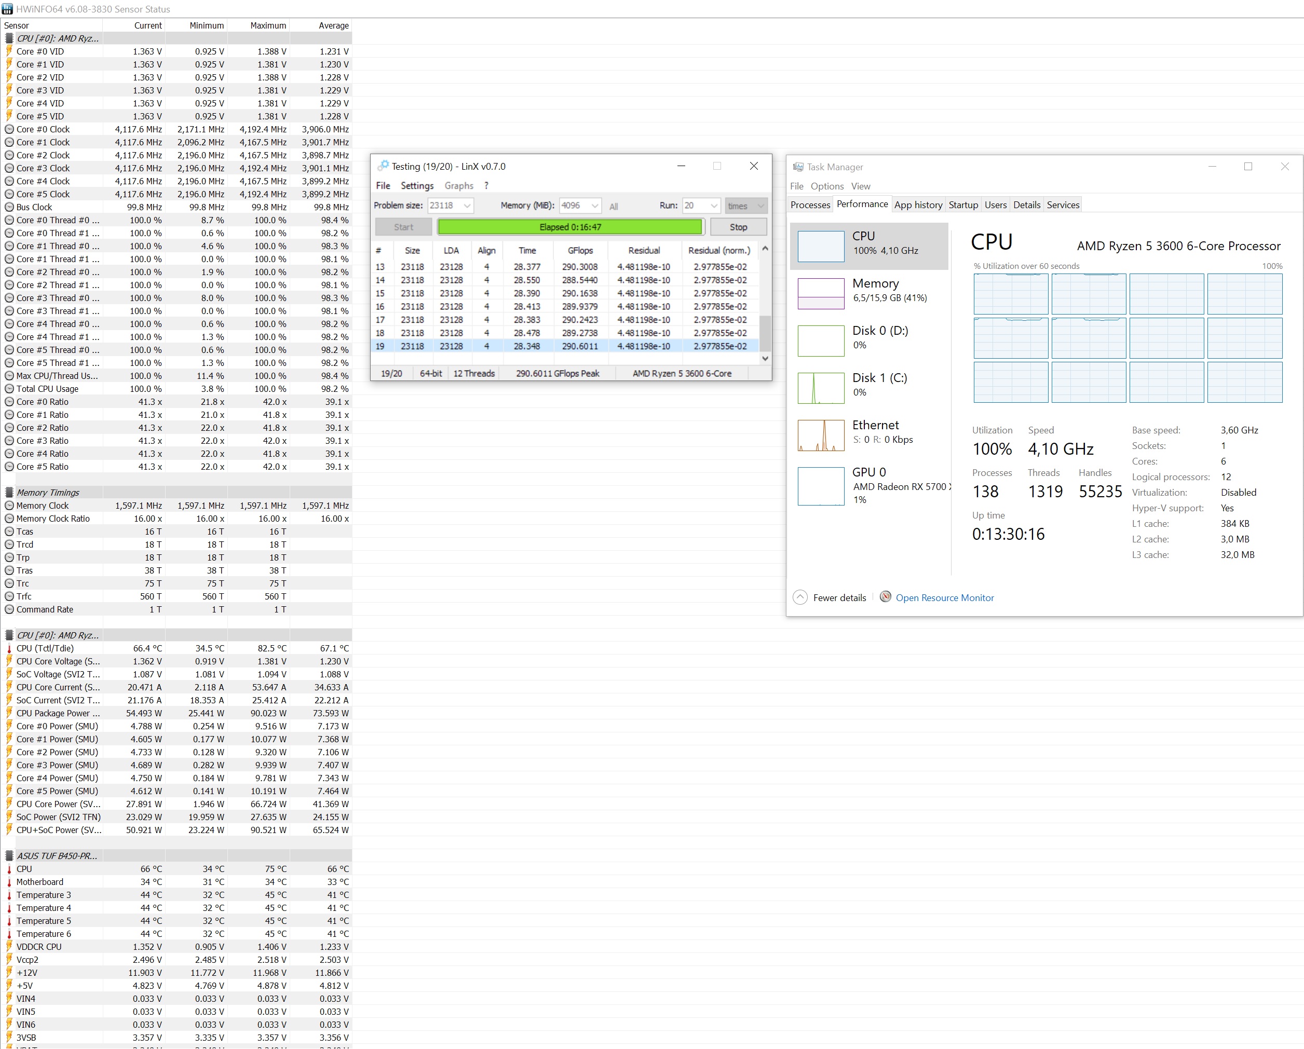Switch to Task Manager Details tab
Viewport: 1304px width, 1049px height.
pos(1026,205)
